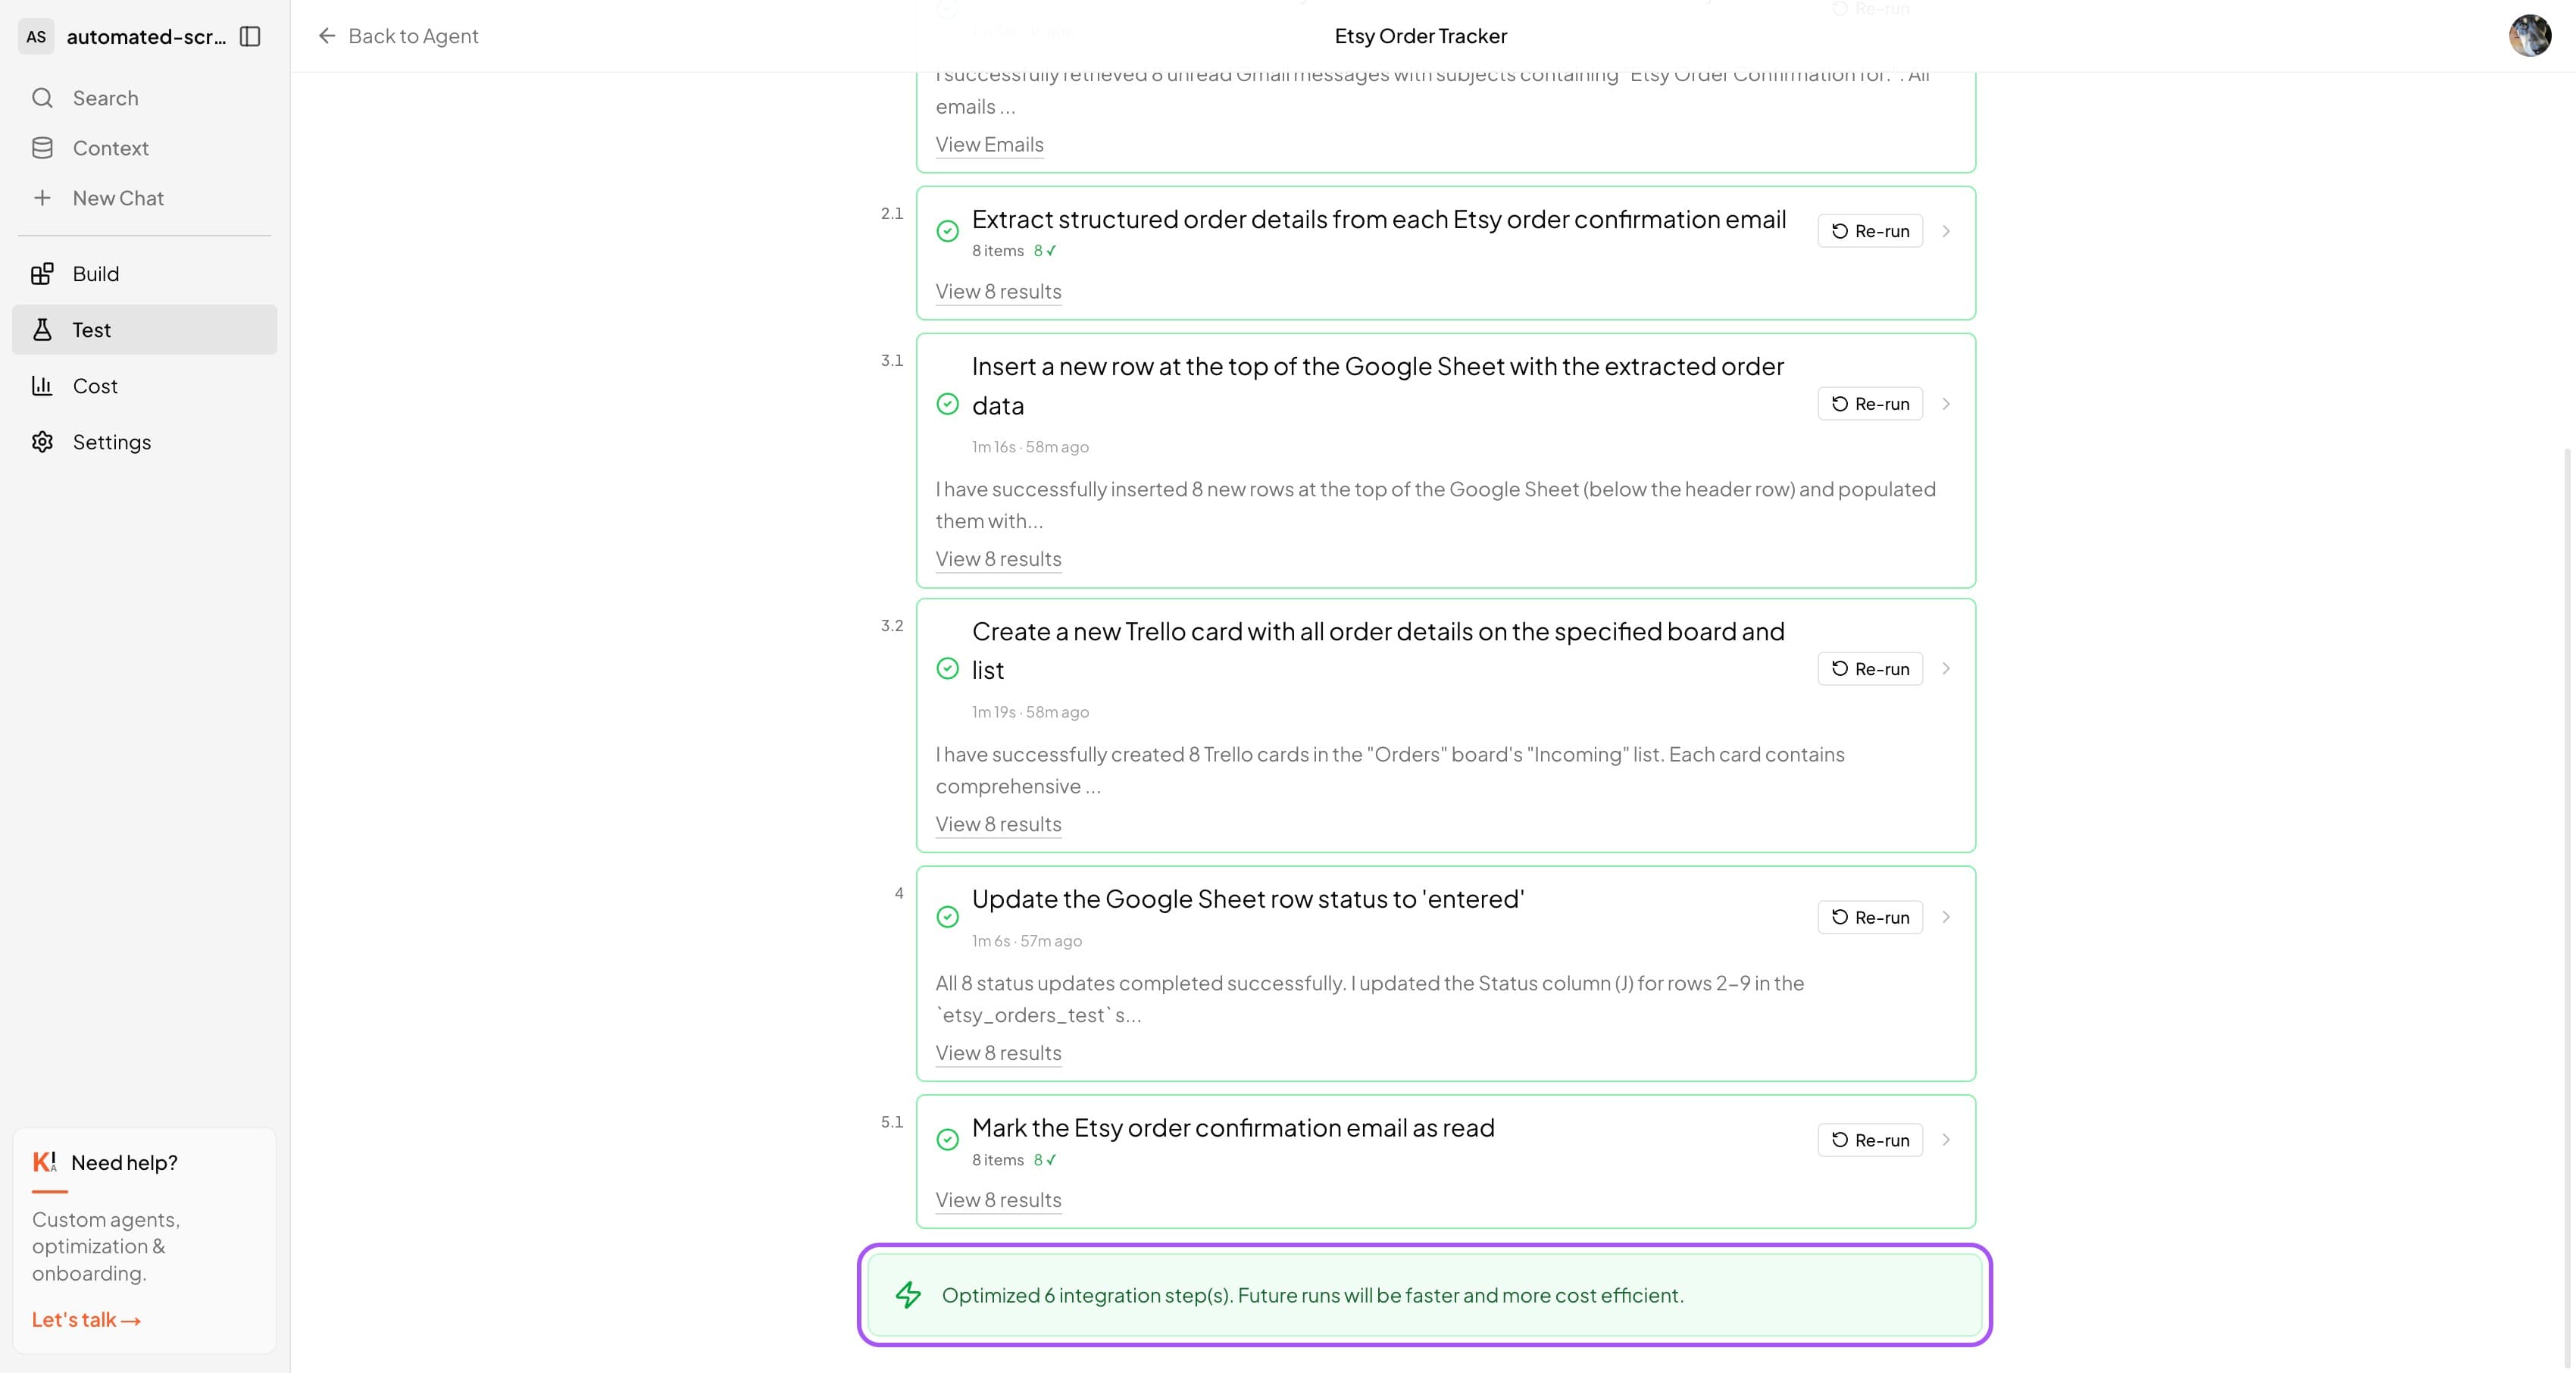Open View 8 results under the Trello step

[x=997, y=824]
